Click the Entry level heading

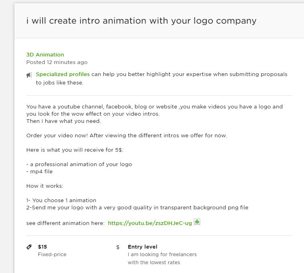click(143, 247)
